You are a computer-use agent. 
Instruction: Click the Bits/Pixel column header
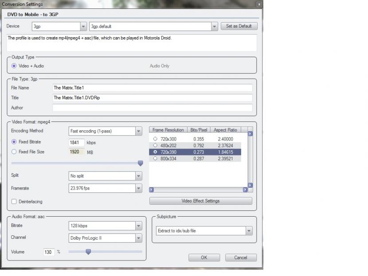199,130
